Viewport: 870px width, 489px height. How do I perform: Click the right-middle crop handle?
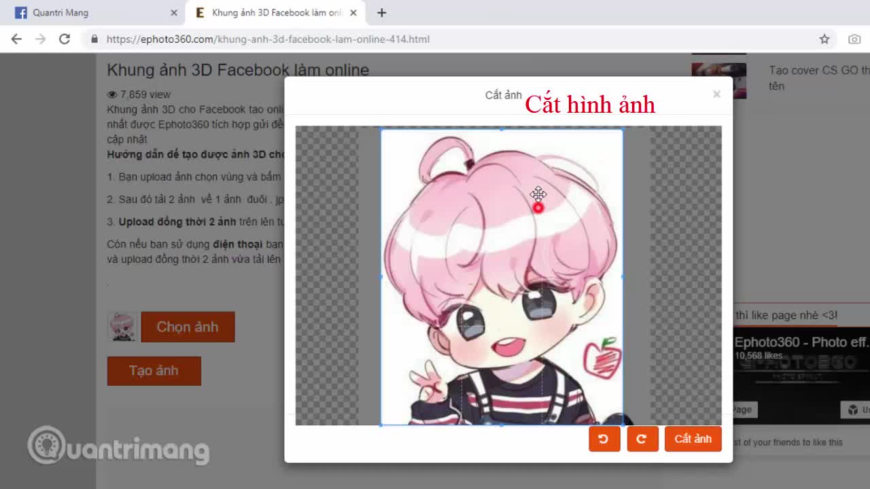(x=623, y=276)
